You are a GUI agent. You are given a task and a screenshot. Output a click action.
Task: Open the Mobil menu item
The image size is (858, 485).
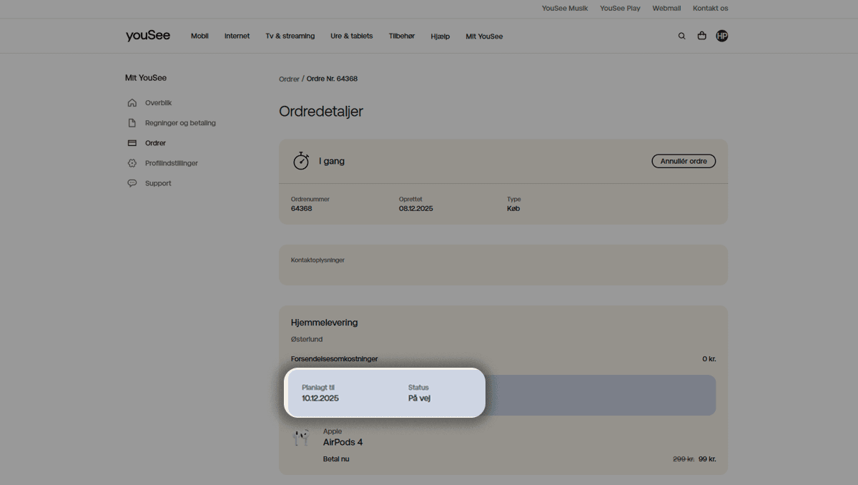pyautogui.click(x=199, y=36)
